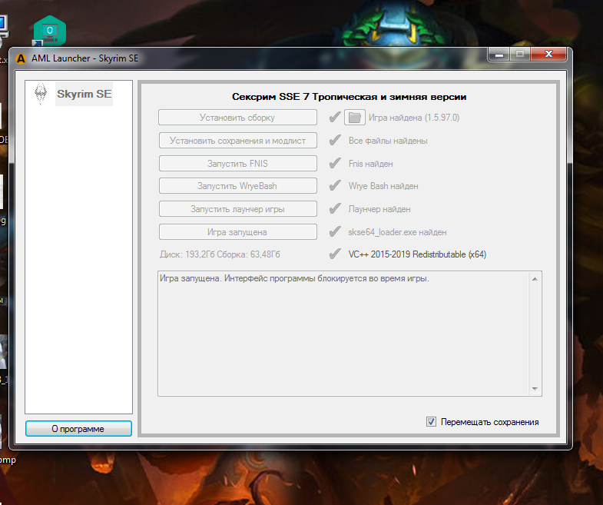
Task: Open the game folder browse icon
Action: coord(353,118)
